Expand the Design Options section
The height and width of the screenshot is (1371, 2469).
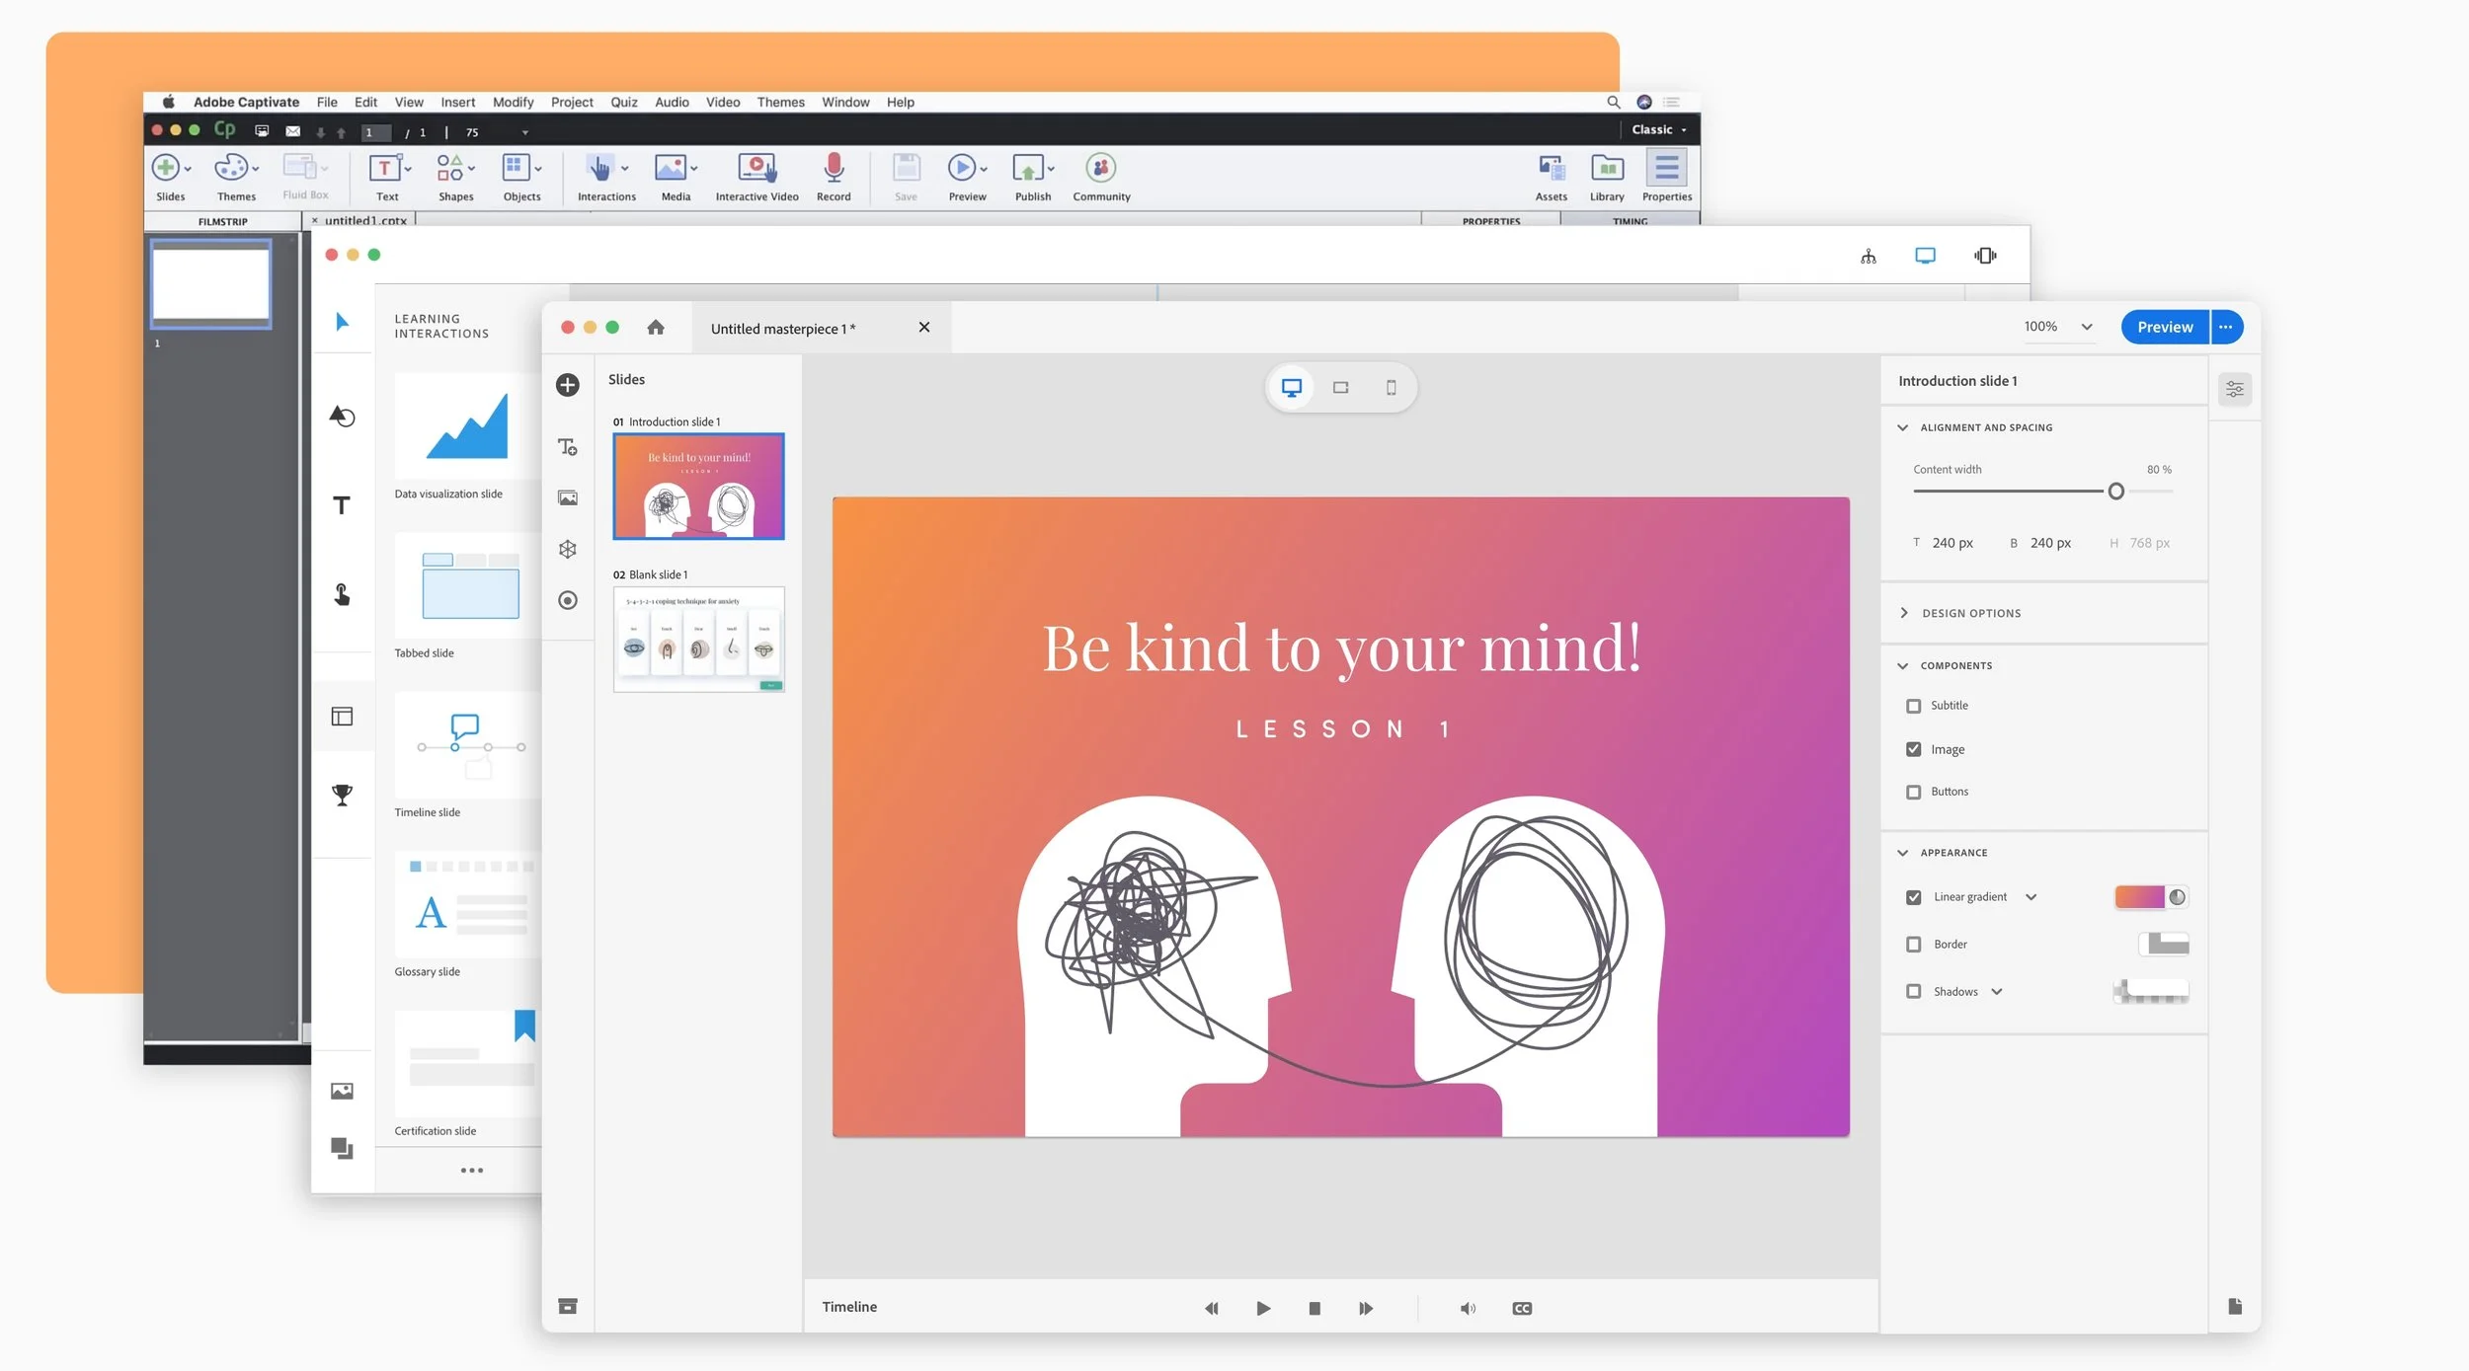pos(1969,613)
